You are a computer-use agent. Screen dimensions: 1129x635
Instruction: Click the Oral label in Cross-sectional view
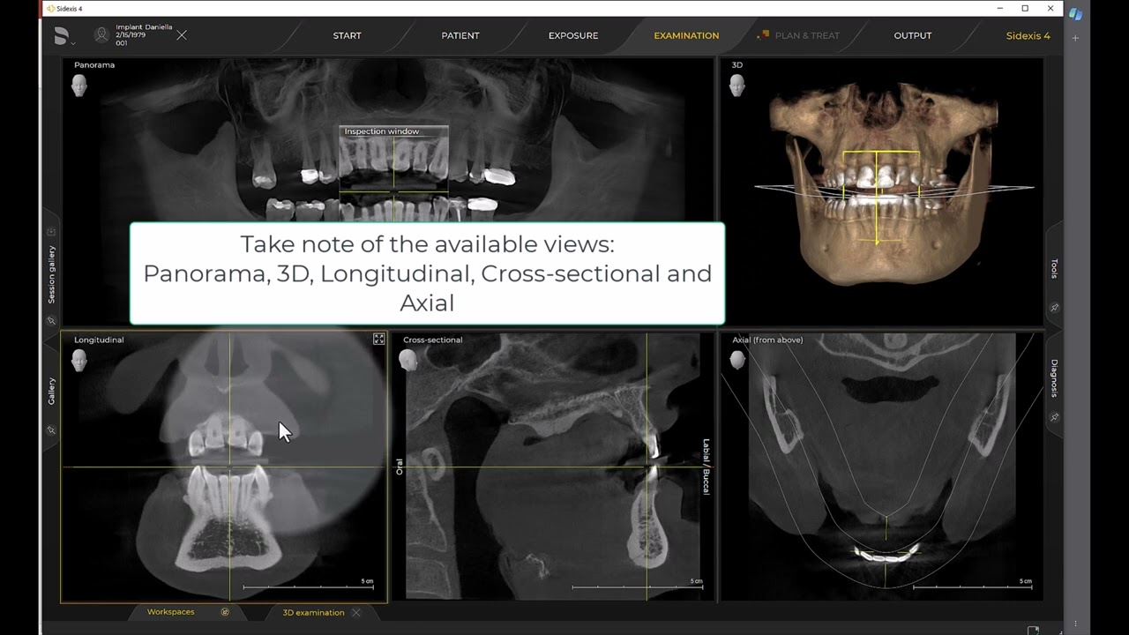click(400, 467)
